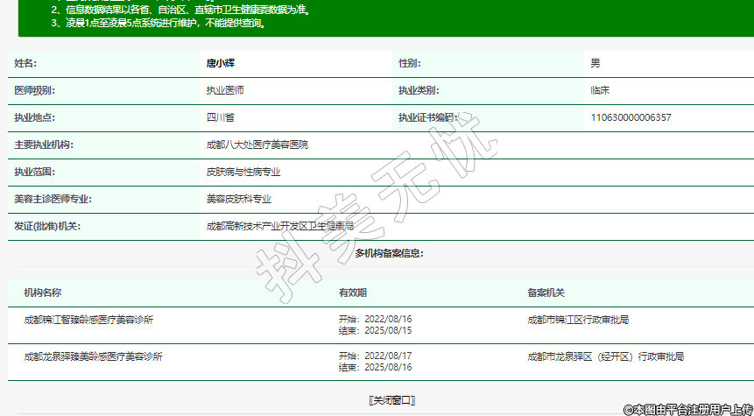Select the 成都锦江智臻龄感医疗美容诊所 row
This screenshot has width=754, height=416.
tap(89, 320)
